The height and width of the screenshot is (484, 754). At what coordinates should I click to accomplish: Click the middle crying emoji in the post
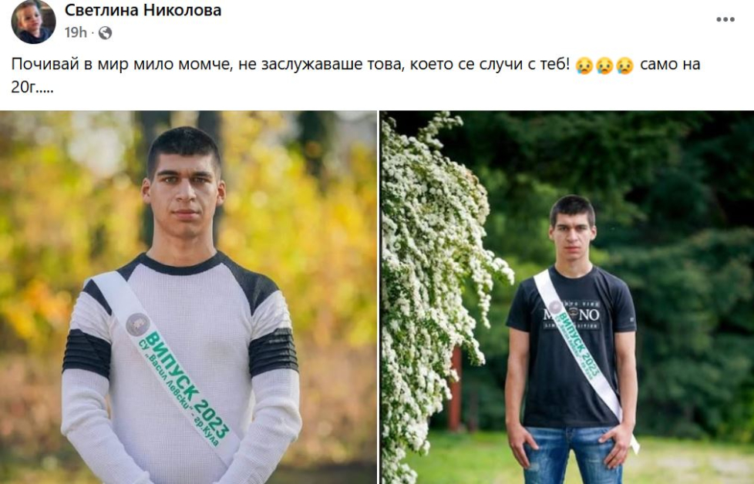point(604,65)
